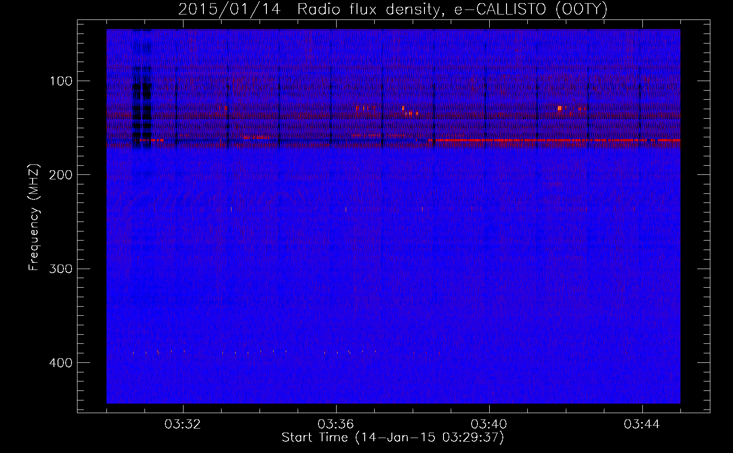
Task: Click the 03:44 time tick label
Action: [x=642, y=424]
